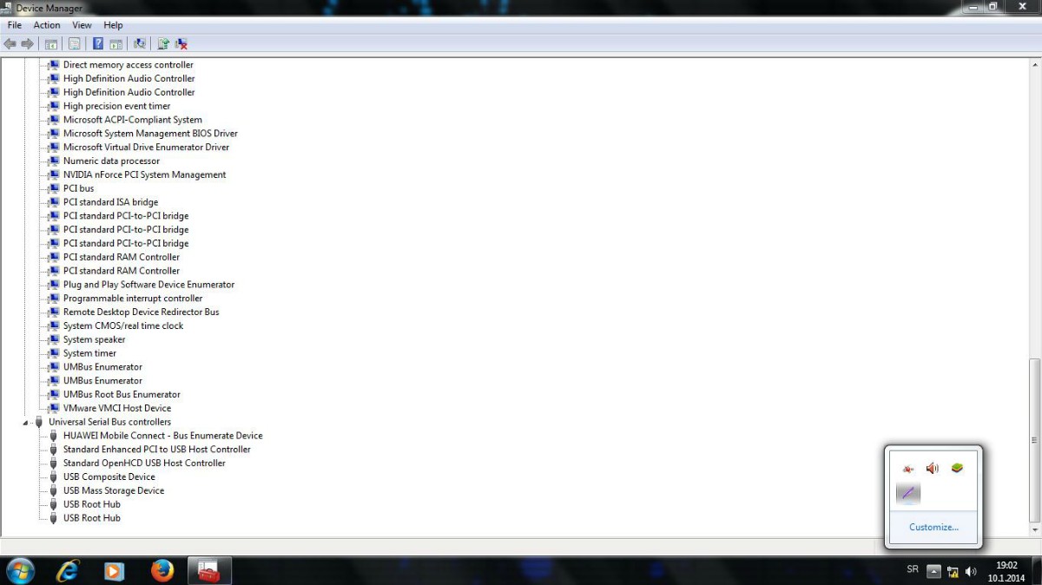Open Properties from the toolbar icon

tap(75, 43)
